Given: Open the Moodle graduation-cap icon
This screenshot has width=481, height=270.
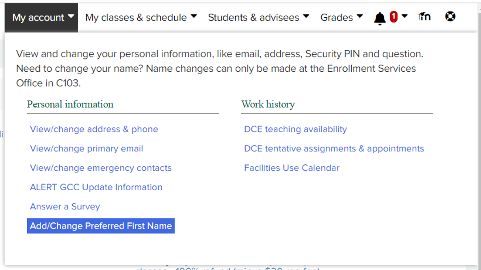Looking at the screenshot, I should pyautogui.click(x=424, y=16).
